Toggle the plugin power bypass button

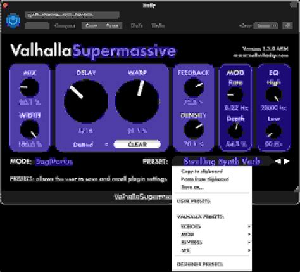point(13,21)
